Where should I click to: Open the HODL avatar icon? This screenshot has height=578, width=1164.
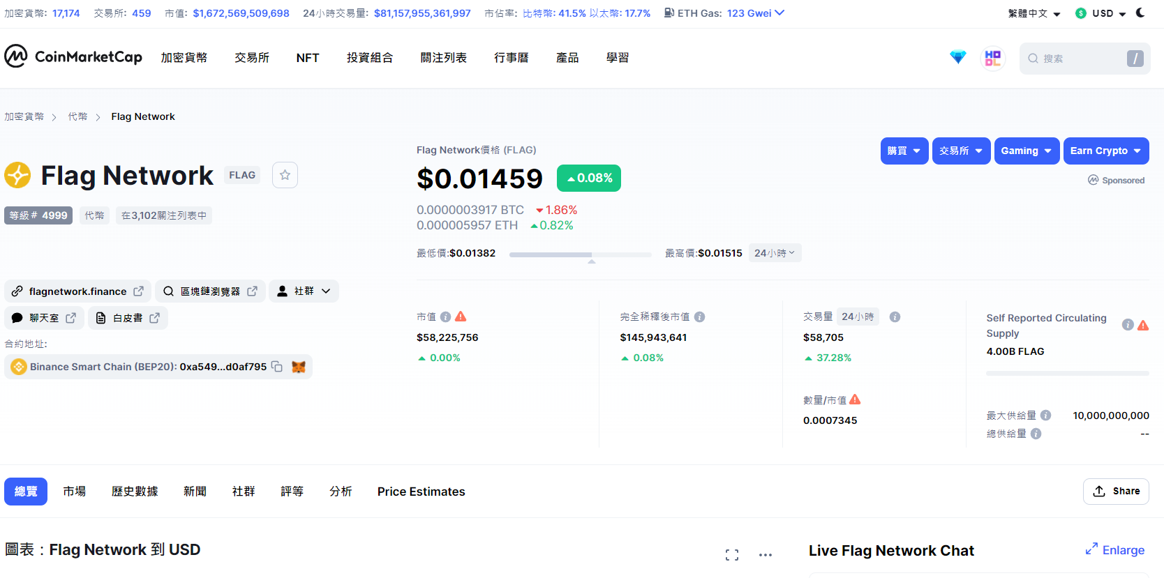tap(993, 58)
